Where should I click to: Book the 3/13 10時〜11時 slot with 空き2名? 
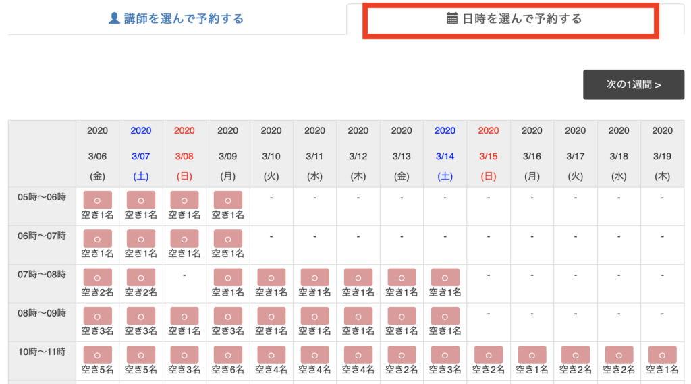(402, 355)
